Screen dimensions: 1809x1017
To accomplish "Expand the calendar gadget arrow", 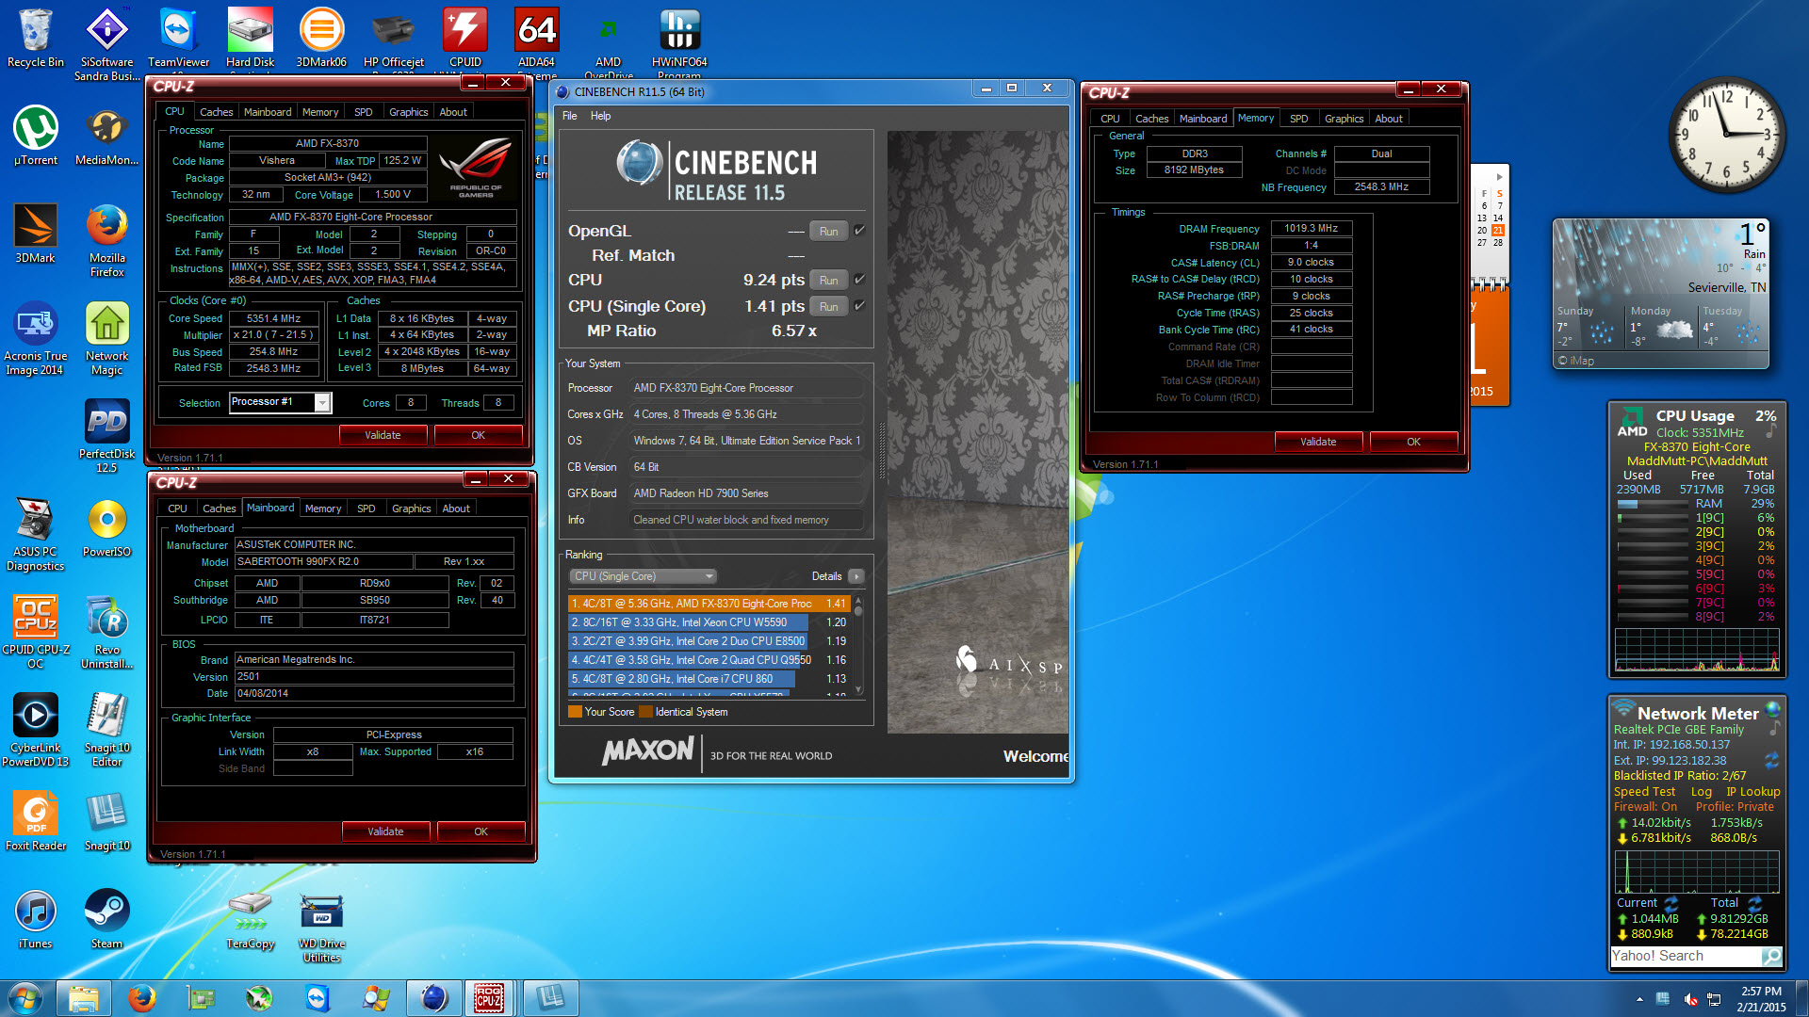I will point(1500,177).
